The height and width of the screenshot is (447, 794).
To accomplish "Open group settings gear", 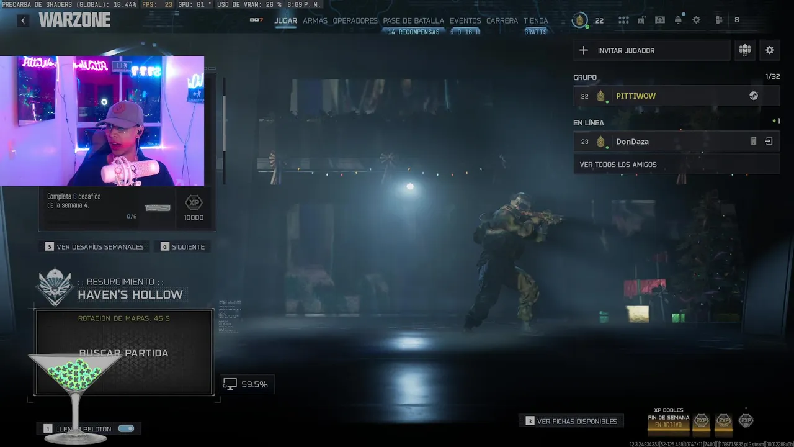I will [x=770, y=50].
